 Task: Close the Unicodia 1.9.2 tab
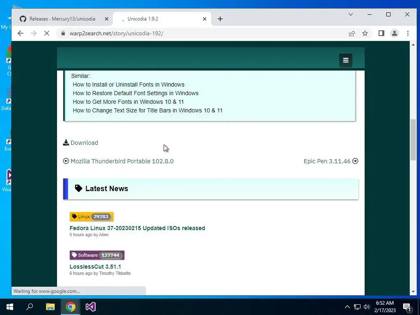pos(204,19)
